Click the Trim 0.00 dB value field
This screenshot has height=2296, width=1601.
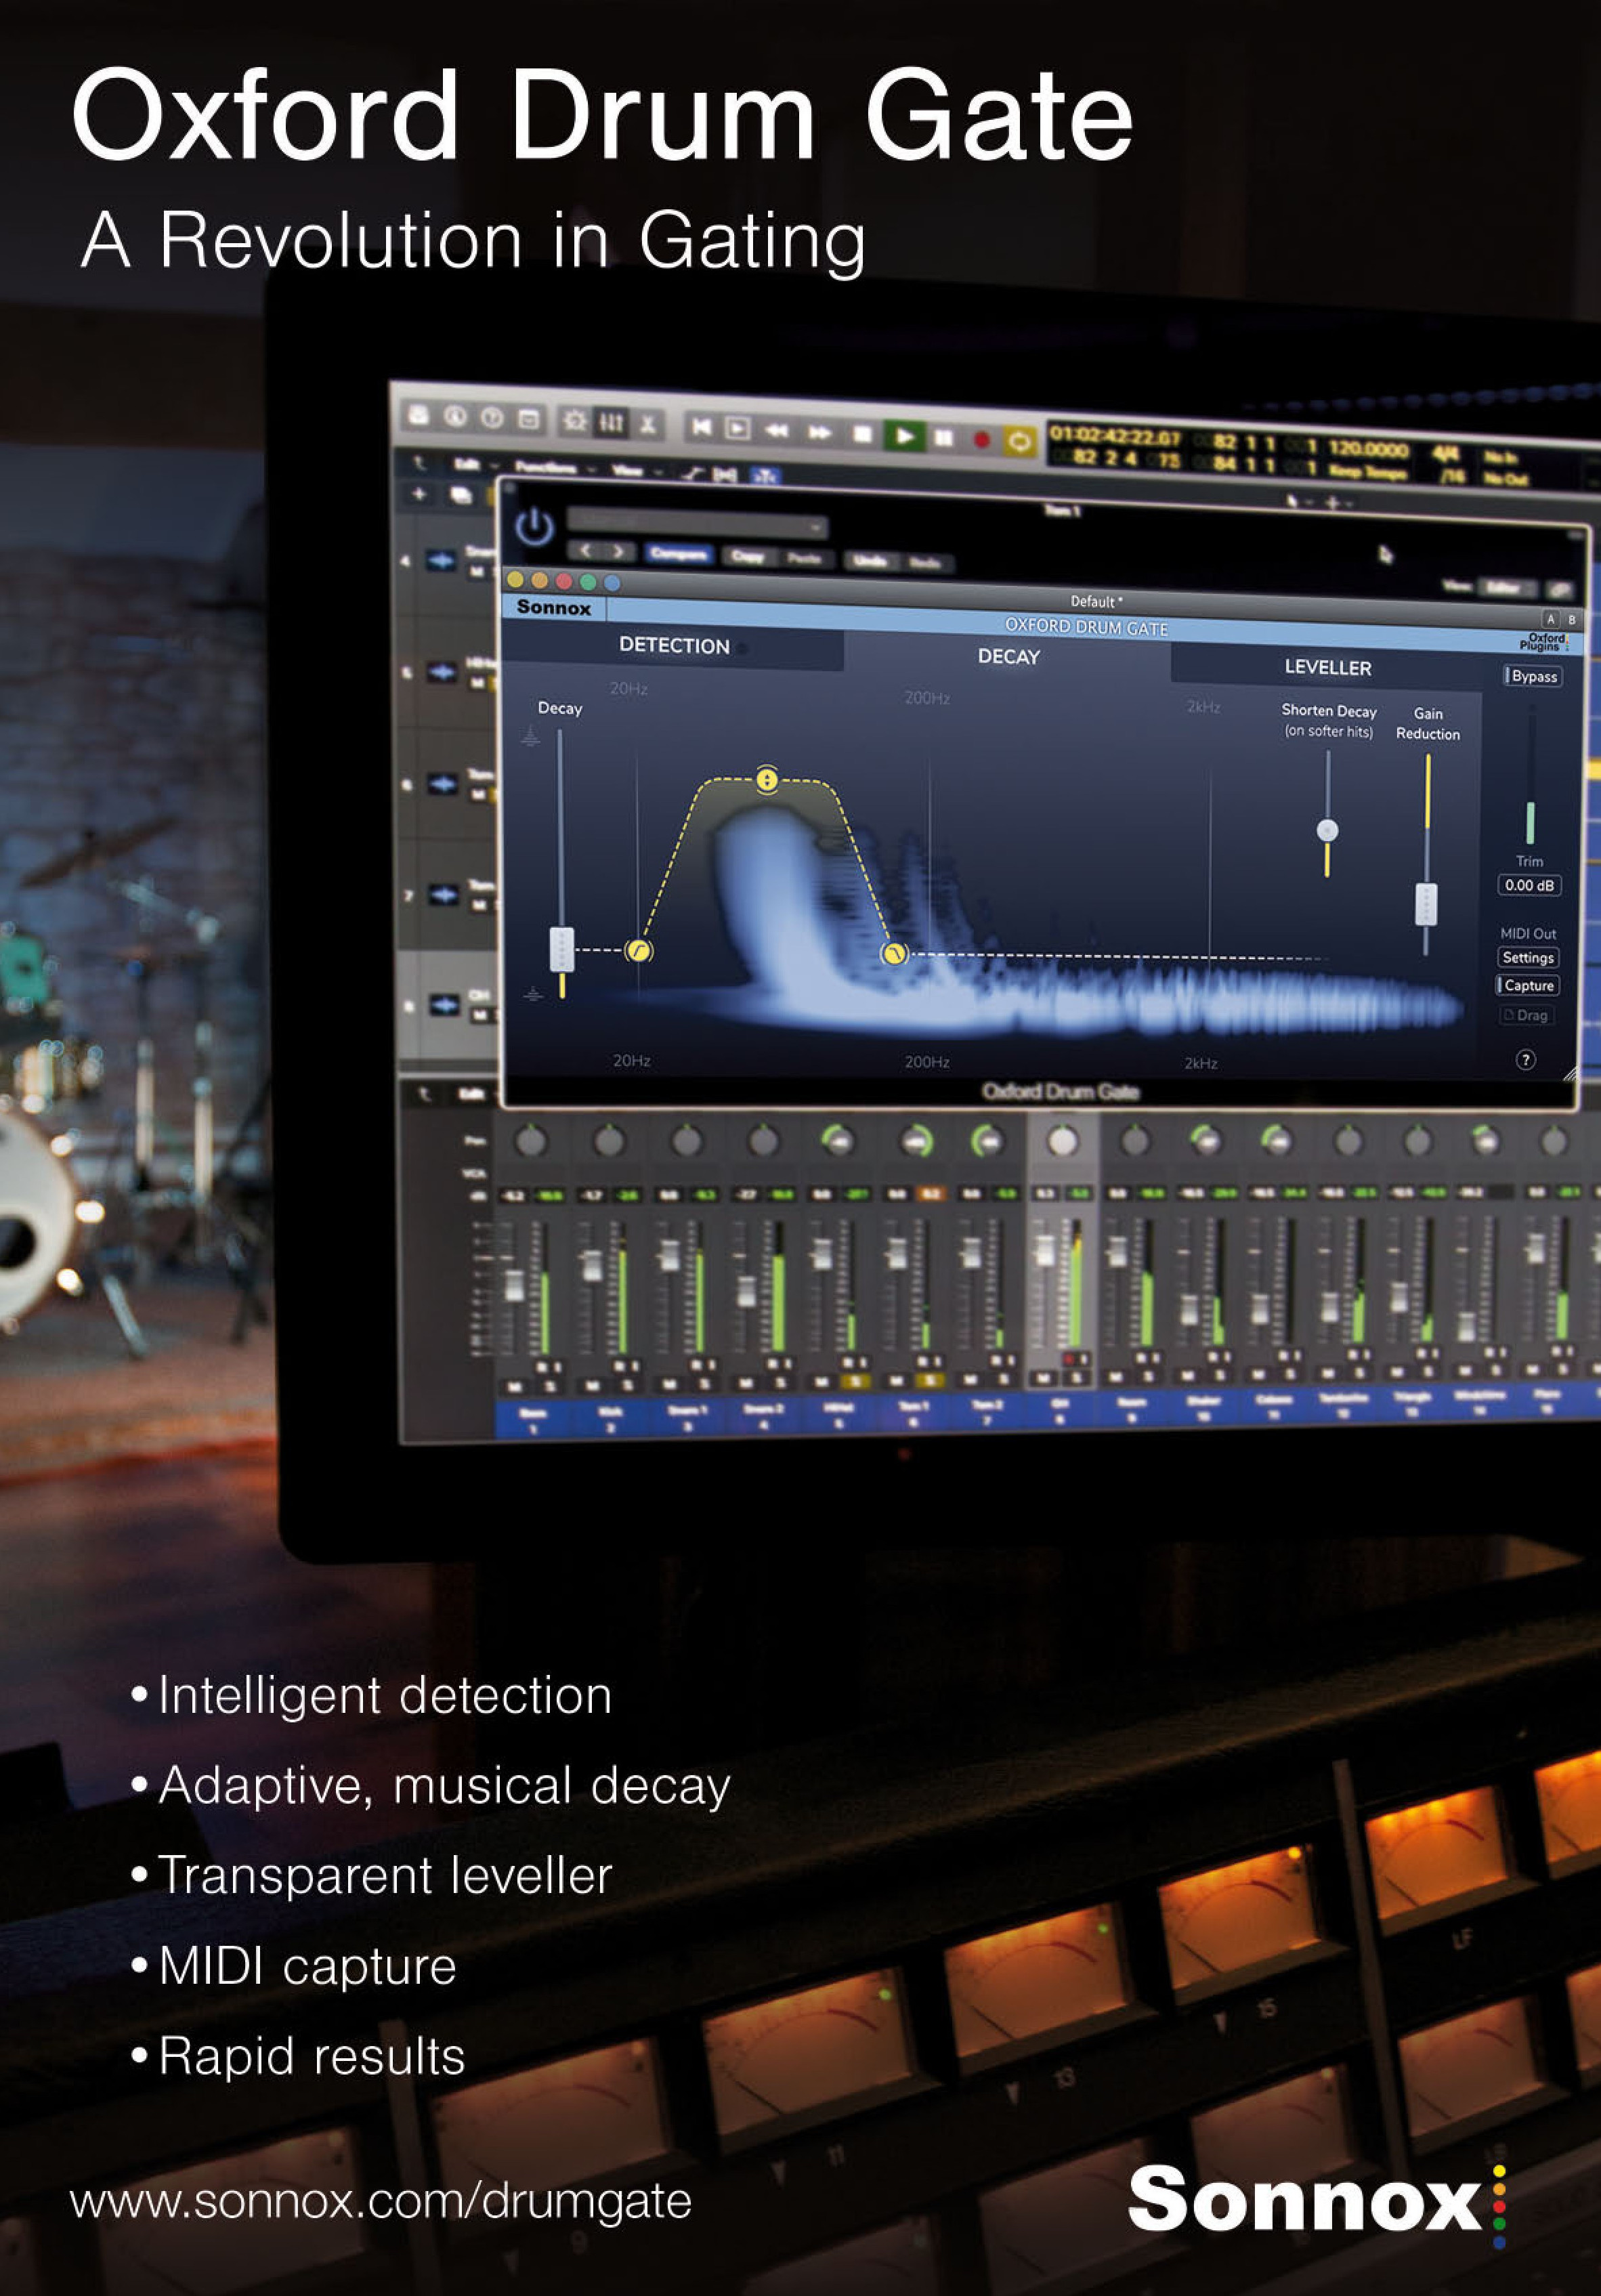click(1529, 885)
